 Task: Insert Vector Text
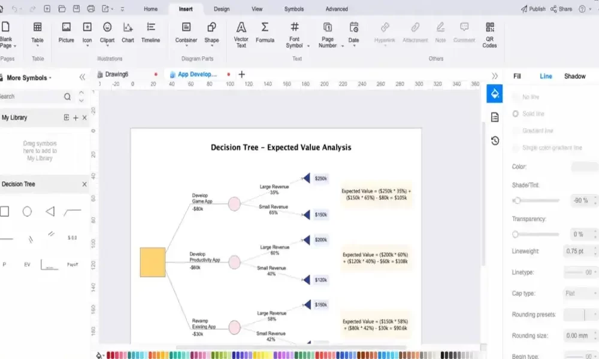(241, 35)
